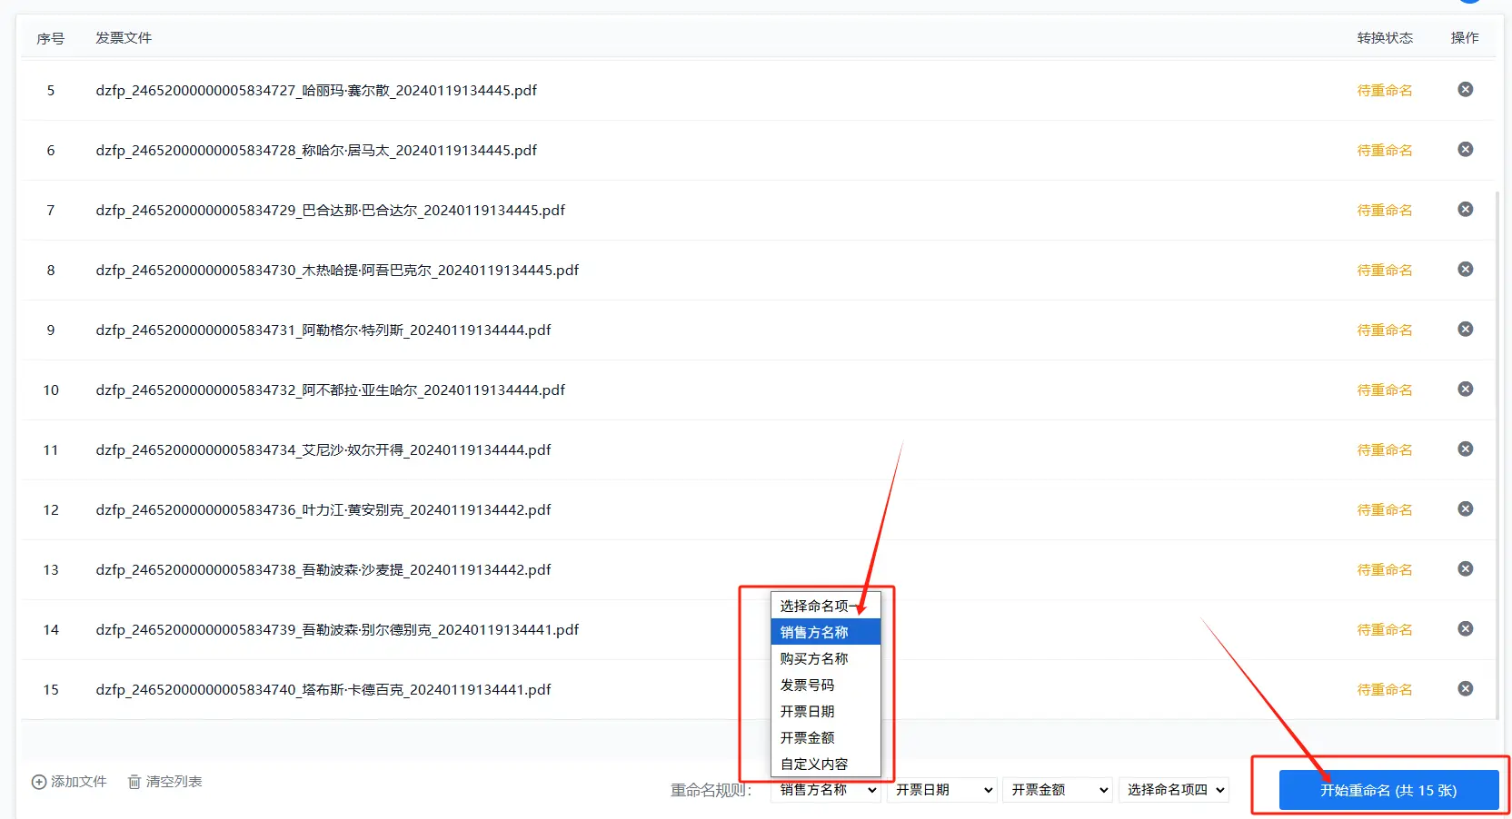Open the 开票日期 rename rule dropdown
The height and width of the screenshot is (819, 1512).
[942, 790]
